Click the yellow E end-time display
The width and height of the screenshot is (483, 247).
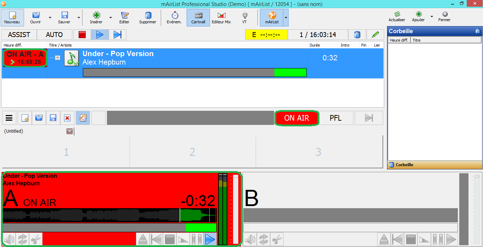[x=266, y=35]
